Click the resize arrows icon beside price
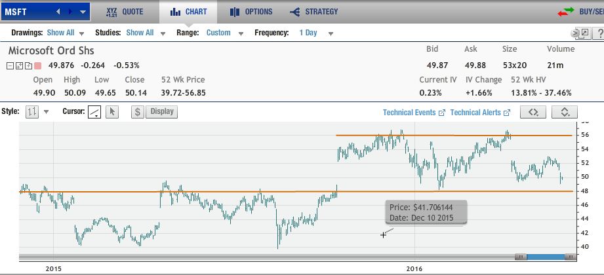The image size is (604, 275). click(x=19, y=65)
